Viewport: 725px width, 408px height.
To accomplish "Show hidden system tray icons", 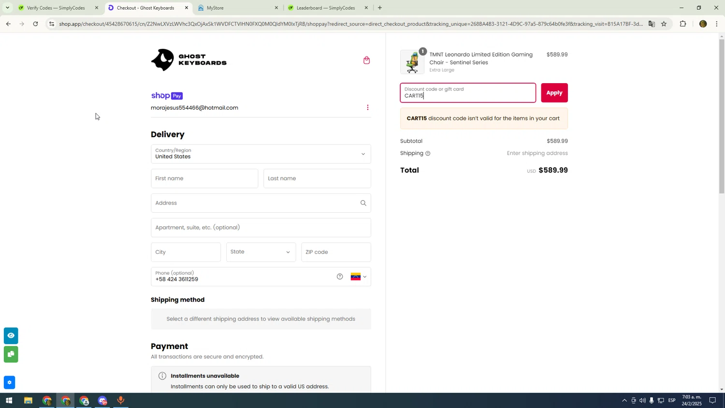I will [624, 401].
